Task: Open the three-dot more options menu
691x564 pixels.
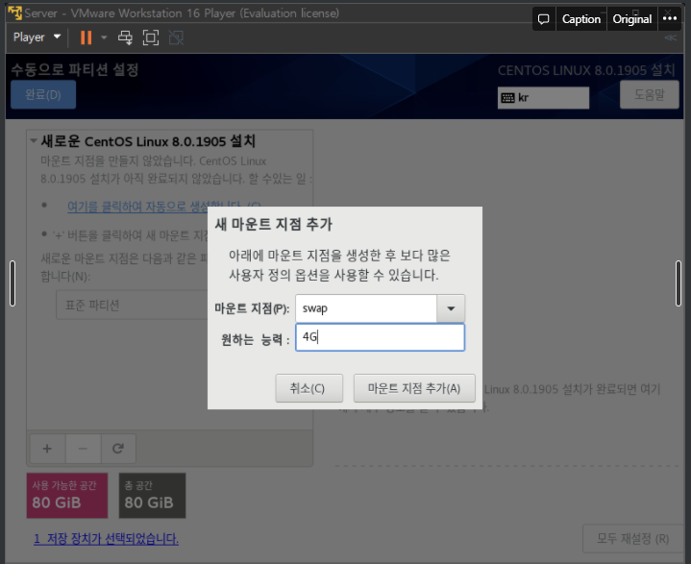Action: pos(670,19)
